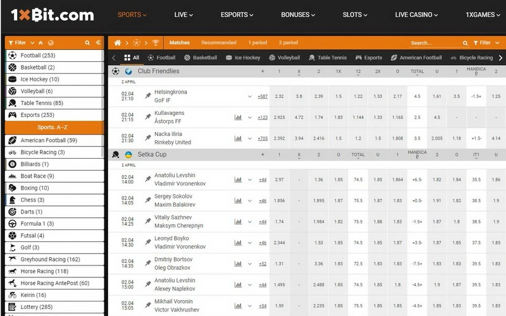506x316 pixels.
Task: Click the Greyhound Racing sidebar icon
Action: 12,259
